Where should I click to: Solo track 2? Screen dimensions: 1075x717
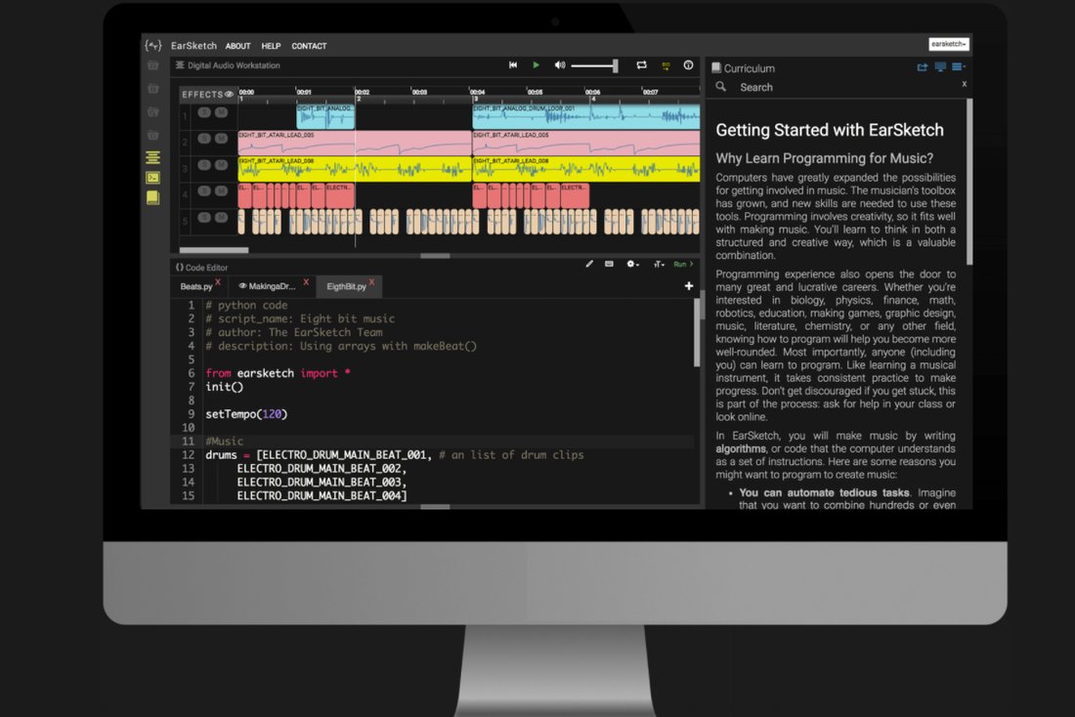204,139
